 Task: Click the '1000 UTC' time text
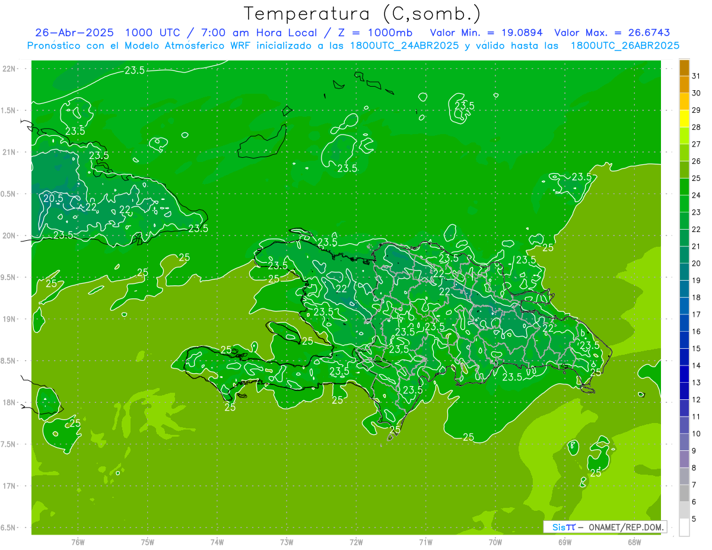pos(152,33)
